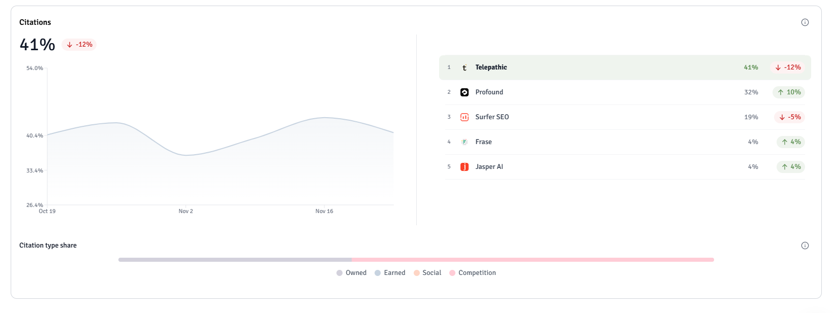Click the 33.4% y-axis label
The width and height of the screenshot is (833, 313).
35,171
